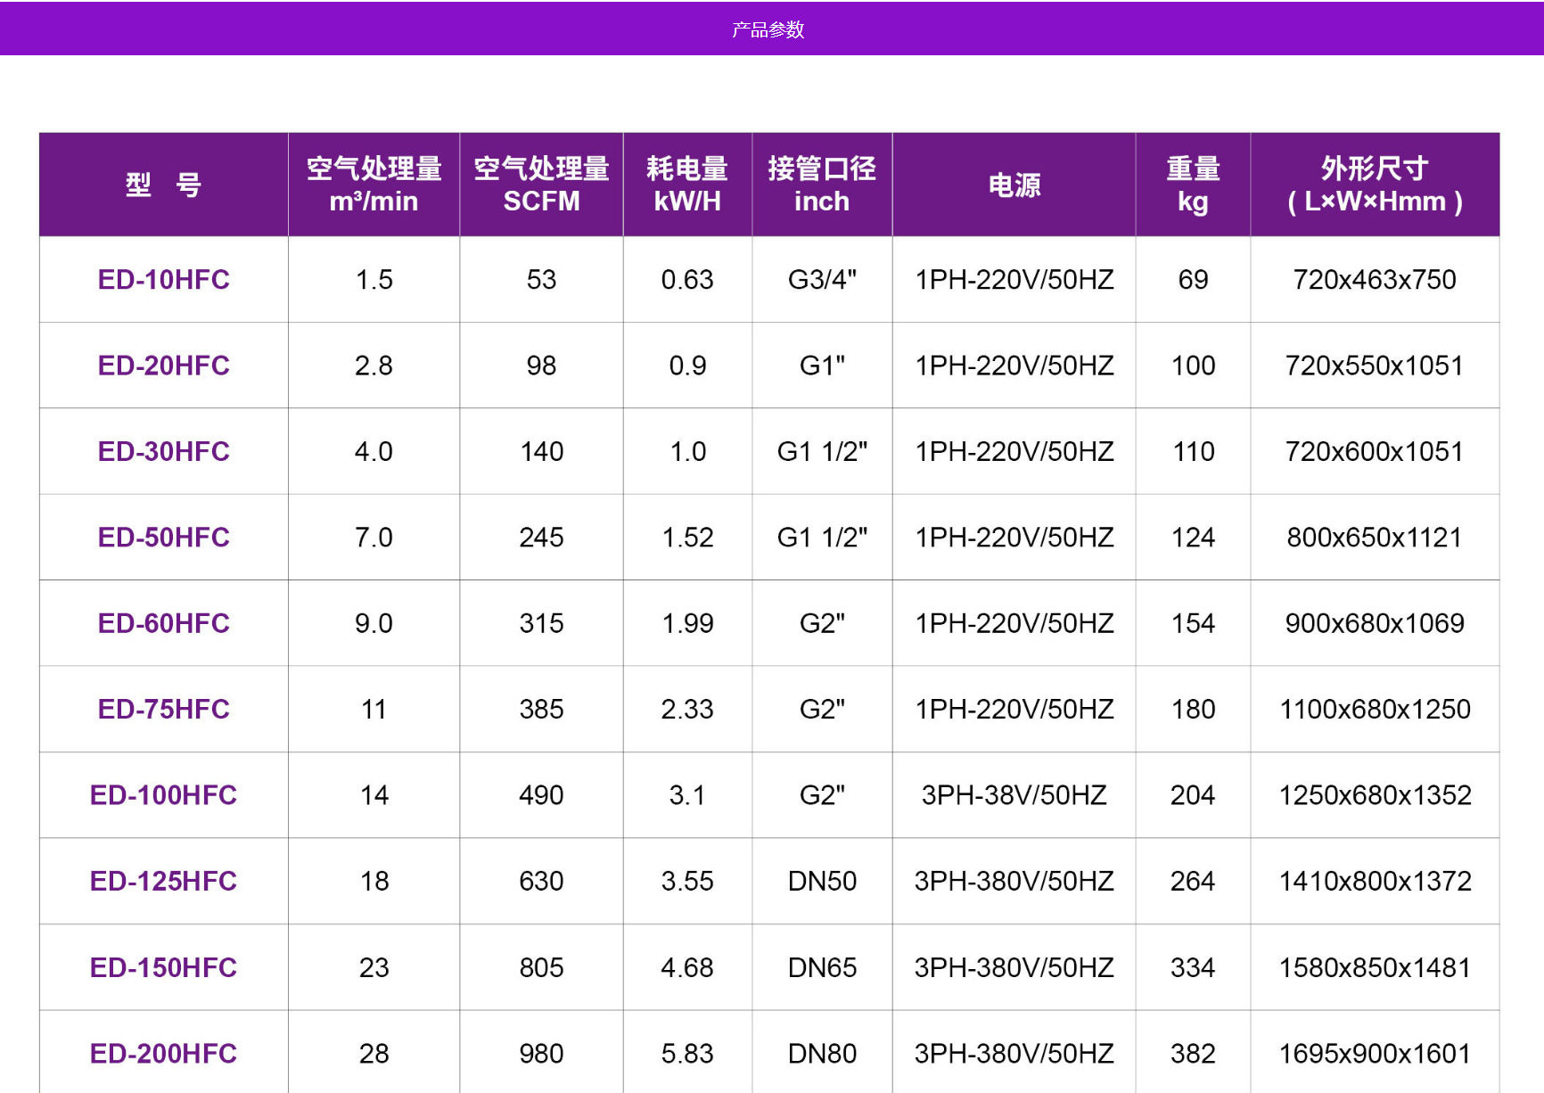The image size is (1544, 1093).
Task: Click the 接管口径 inch column header
Action: pos(822,185)
